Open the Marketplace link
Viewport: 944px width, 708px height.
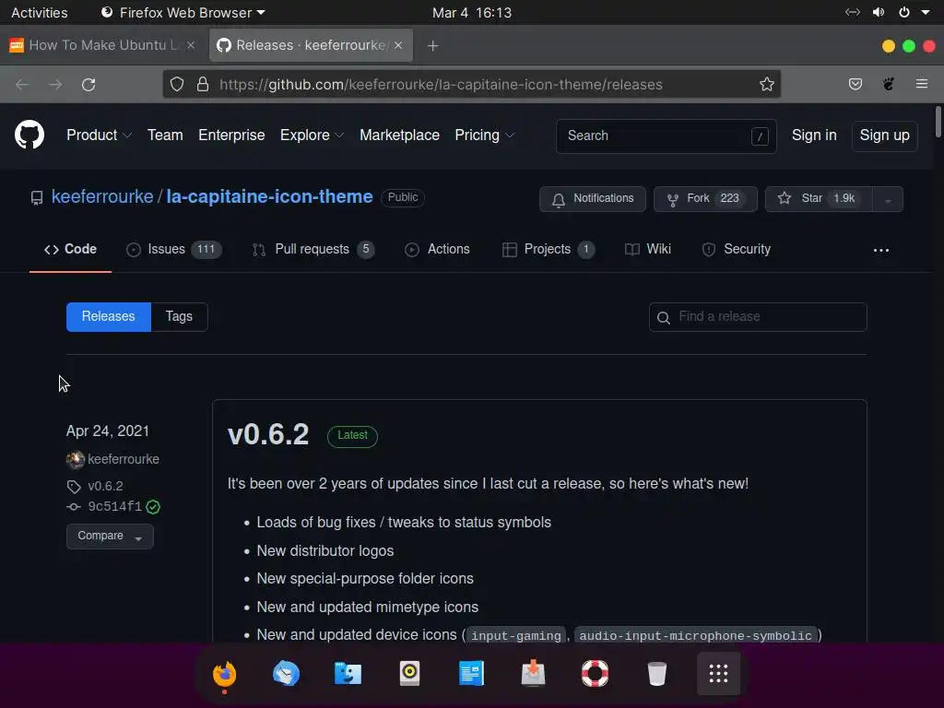point(400,136)
